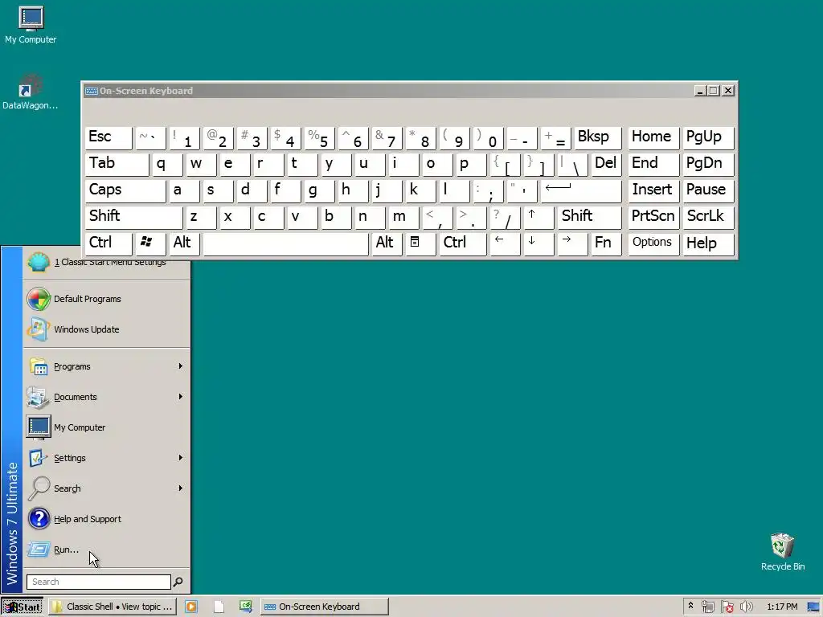Click the Help key

pyautogui.click(x=708, y=243)
